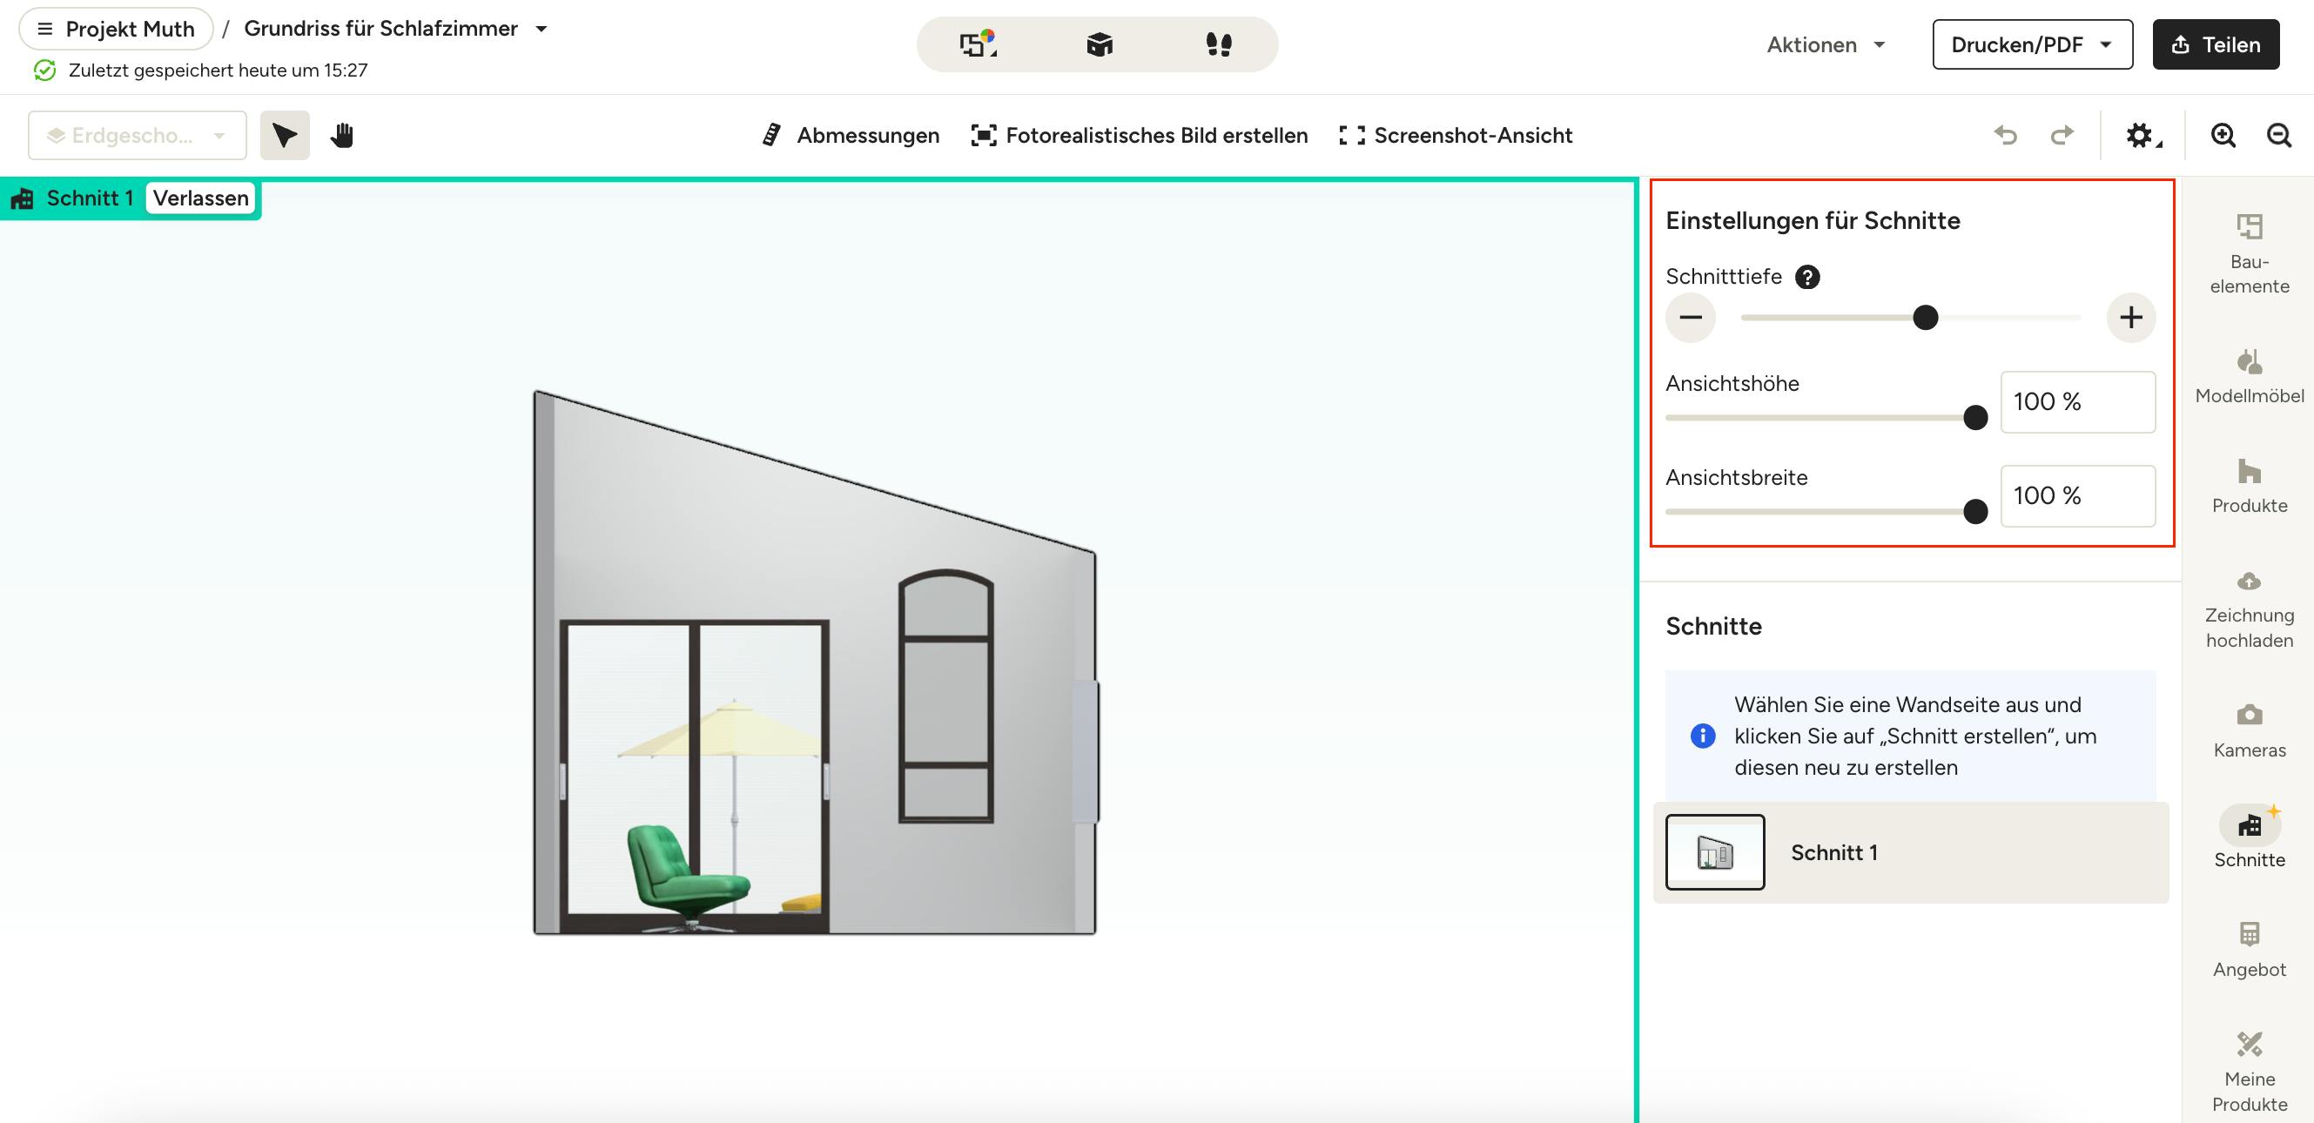Screen dimensions: 2314x1123
Task: Click the arched window in the section view
Action: coord(946,696)
